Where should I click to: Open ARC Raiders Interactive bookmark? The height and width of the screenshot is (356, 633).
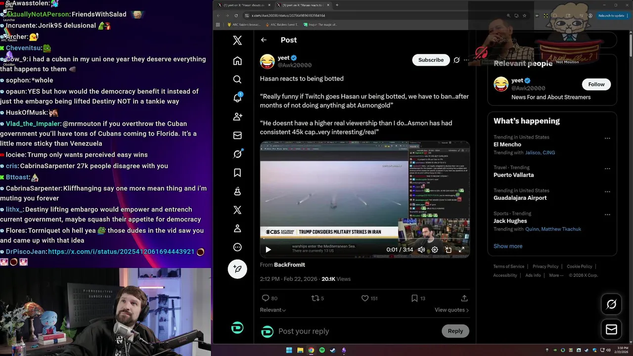coord(243,24)
